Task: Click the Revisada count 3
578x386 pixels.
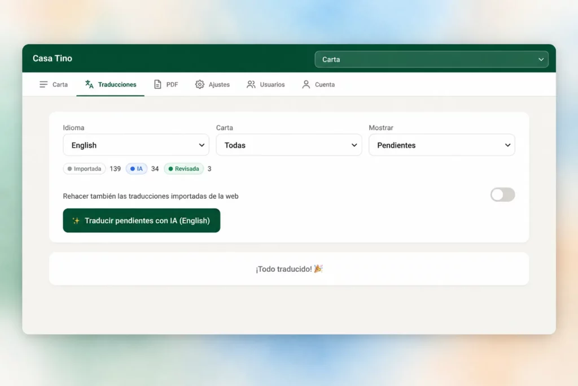Action: [x=209, y=168]
